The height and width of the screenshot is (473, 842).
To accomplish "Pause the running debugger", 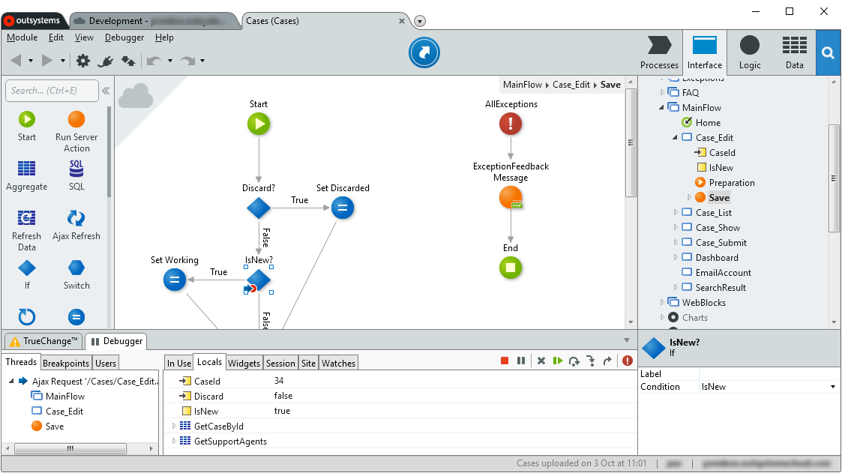I will (x=521, y=361).
